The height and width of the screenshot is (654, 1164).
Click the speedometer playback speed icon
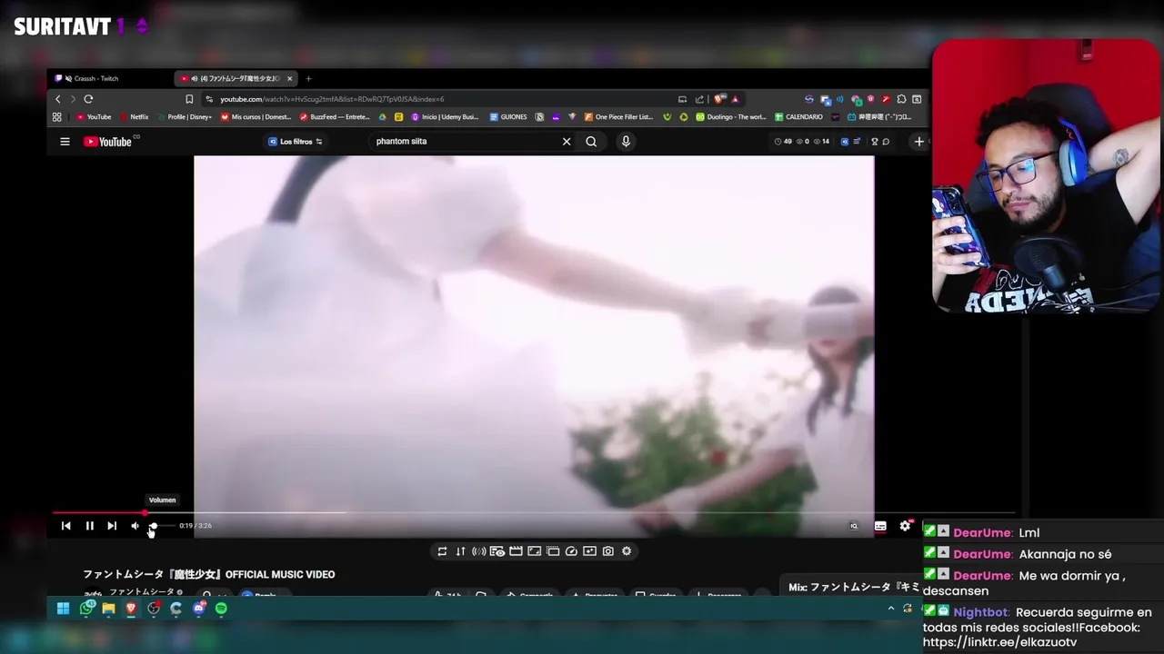pyautogui.click(x=571, y=551)
